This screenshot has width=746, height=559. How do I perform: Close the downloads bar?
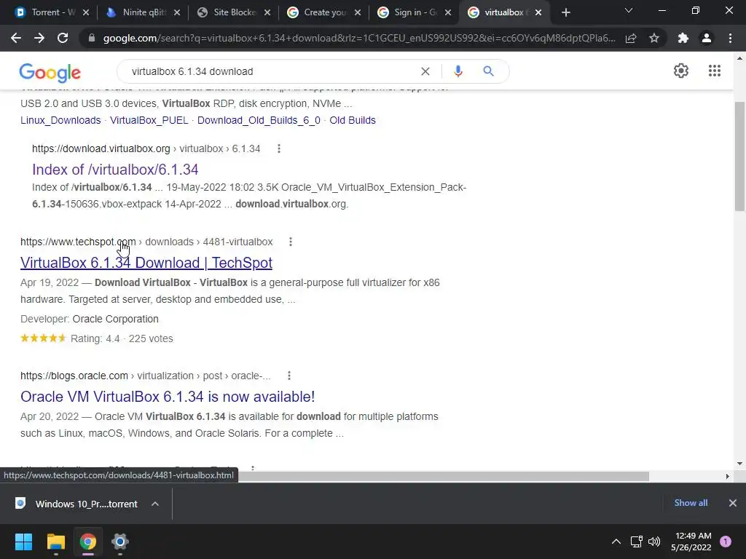733,503
